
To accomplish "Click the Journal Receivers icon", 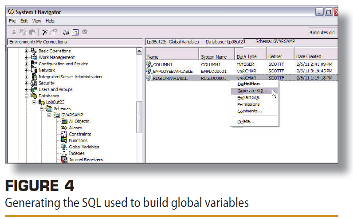I will point(64,159).
